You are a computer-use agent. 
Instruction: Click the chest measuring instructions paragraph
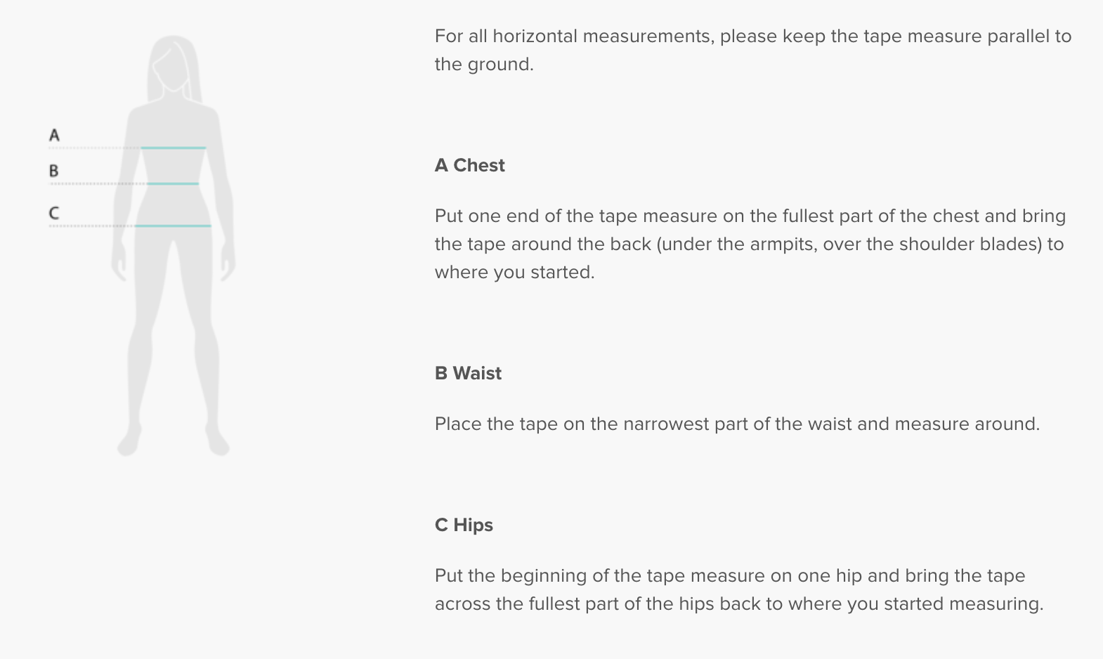[750, 244]
